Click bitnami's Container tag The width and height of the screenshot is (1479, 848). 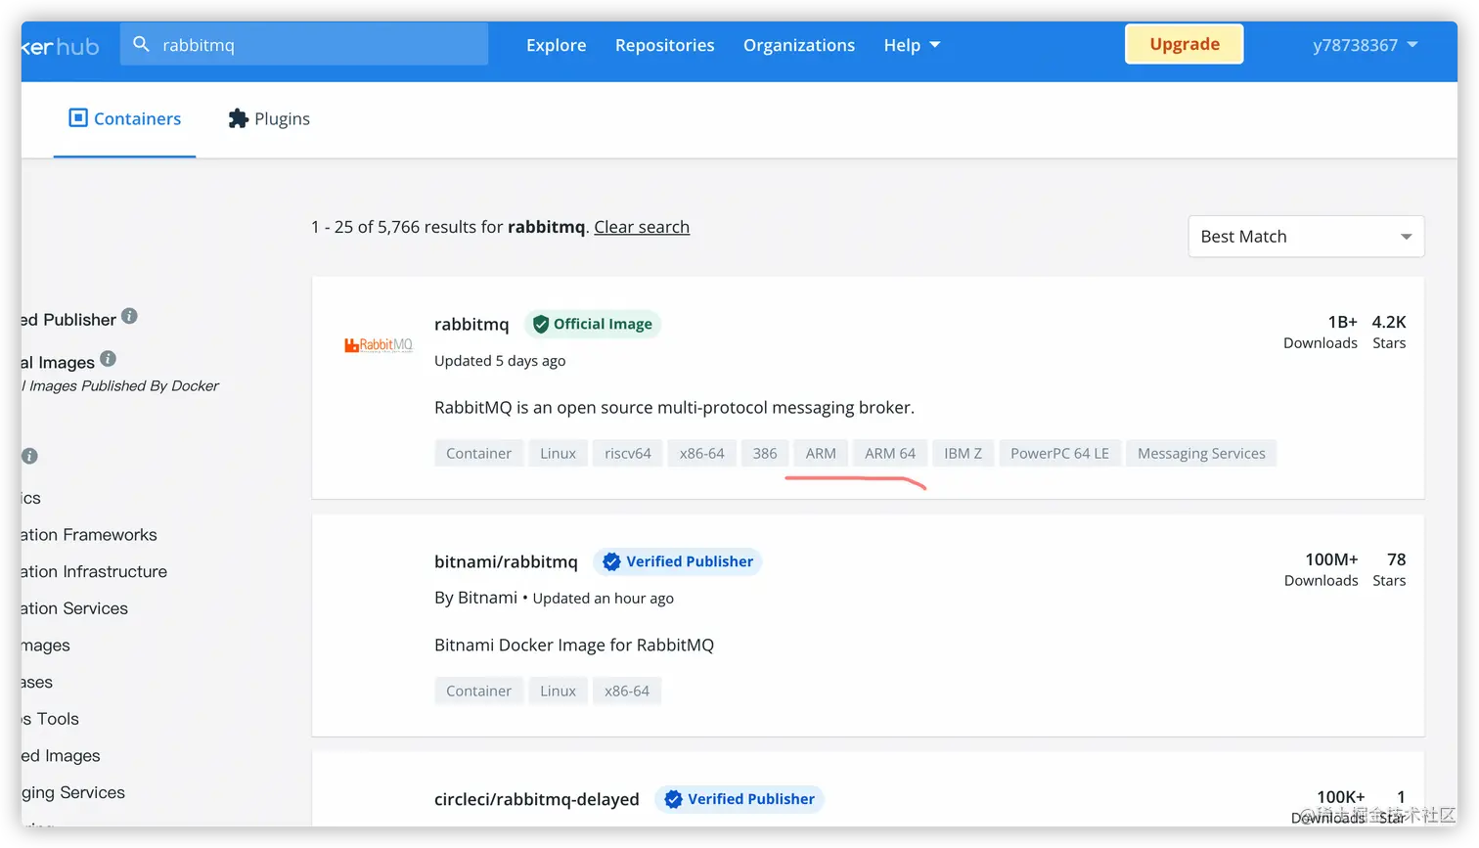coord(479,691)
